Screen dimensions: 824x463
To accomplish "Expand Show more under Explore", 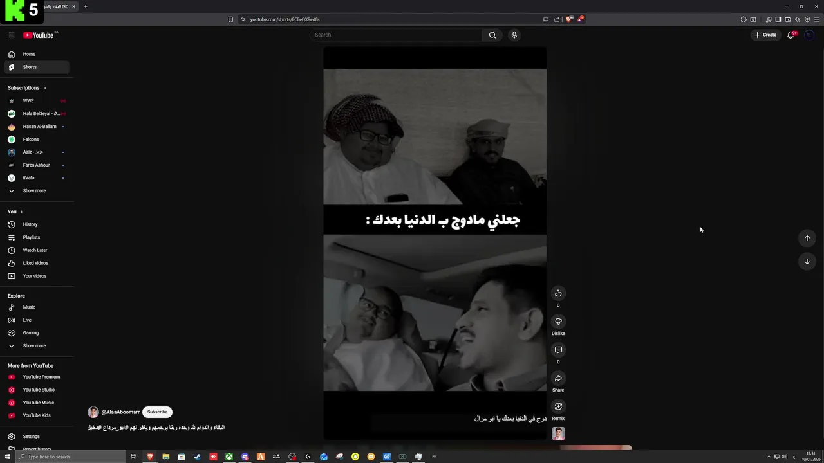I will click(37, 346).
